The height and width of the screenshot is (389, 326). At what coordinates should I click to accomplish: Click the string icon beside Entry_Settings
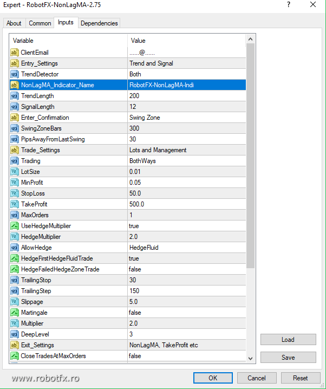15,63
